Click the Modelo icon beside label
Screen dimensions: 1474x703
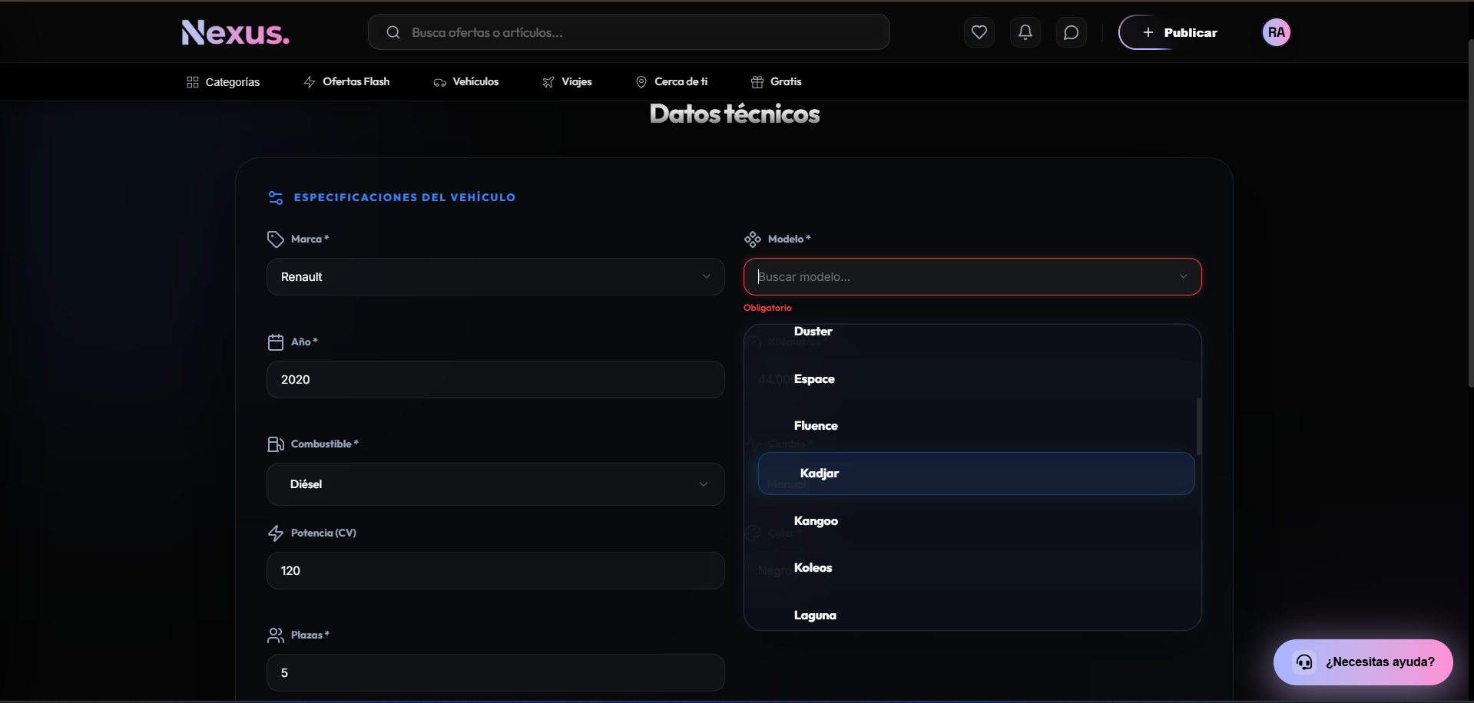pyautogui.click(x=753, y=239)
